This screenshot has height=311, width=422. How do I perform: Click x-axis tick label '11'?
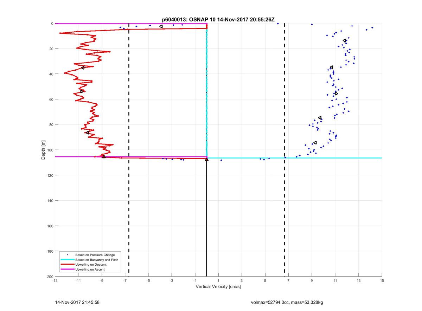click(335, 281)
